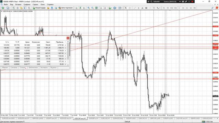
Task: Switch chart to candlesticks
Action: tap(80, 8)
